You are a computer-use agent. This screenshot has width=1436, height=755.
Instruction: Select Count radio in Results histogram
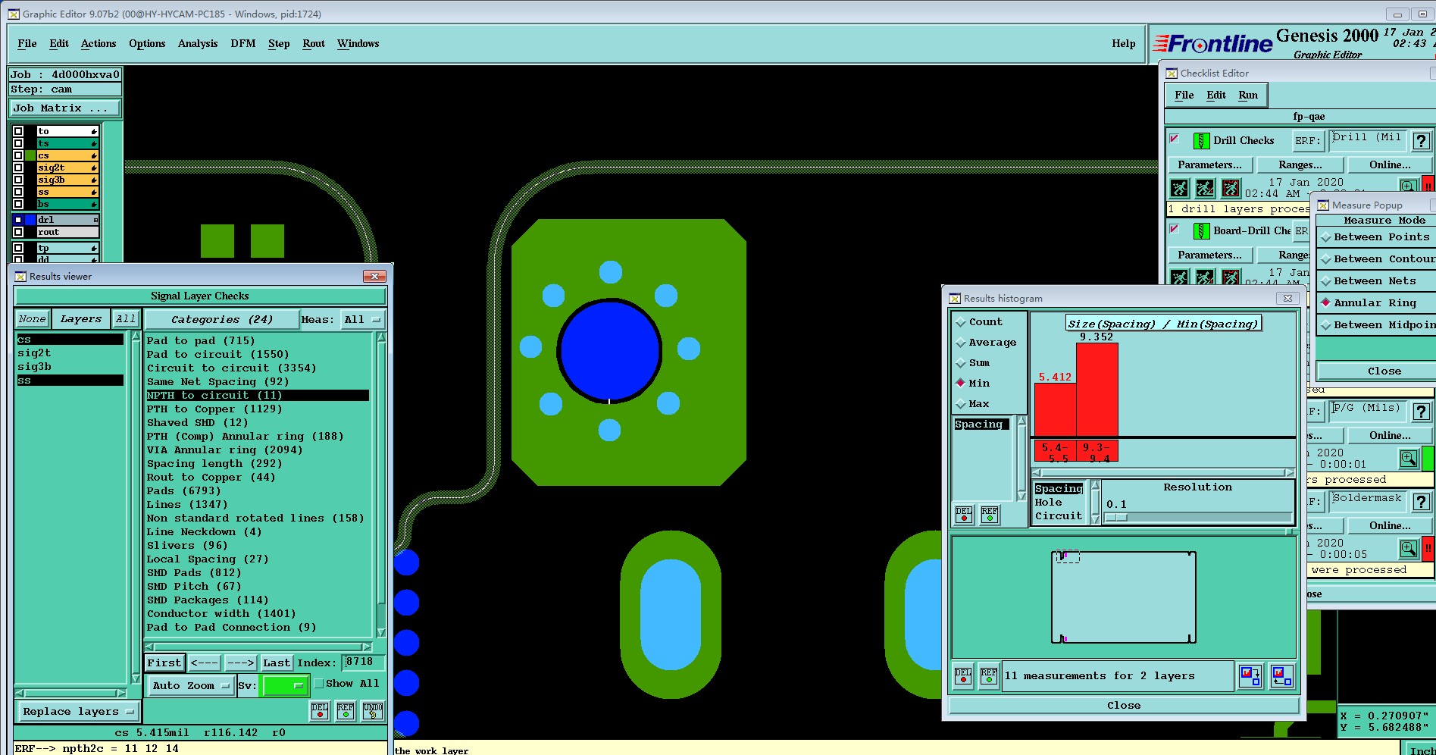coord(961,322)
